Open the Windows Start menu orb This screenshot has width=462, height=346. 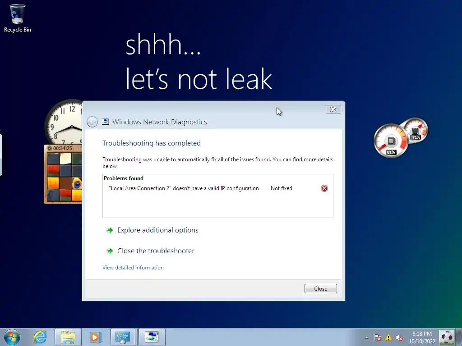tap(12, 337)
